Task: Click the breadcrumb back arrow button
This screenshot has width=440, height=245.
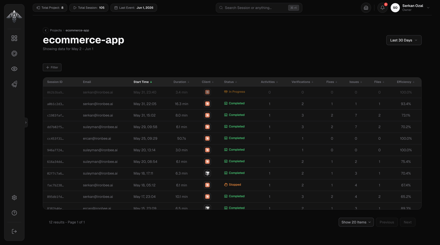Action: (46, 30)
